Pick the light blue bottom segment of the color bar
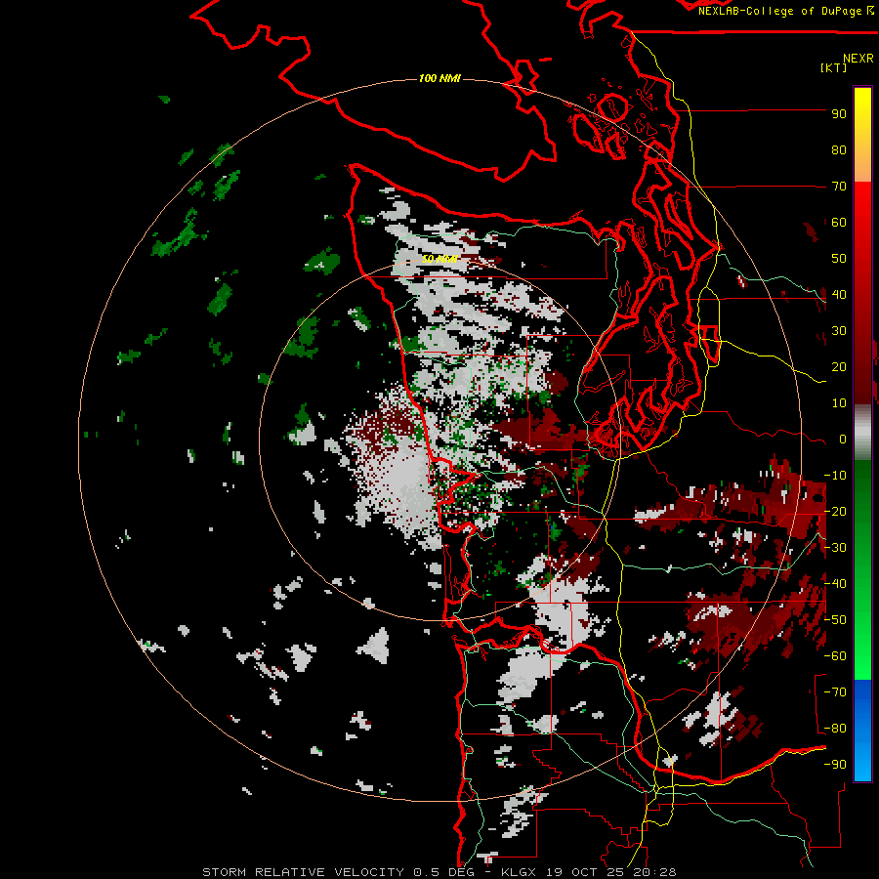This screenshot has height=879, width=879. 862,763
